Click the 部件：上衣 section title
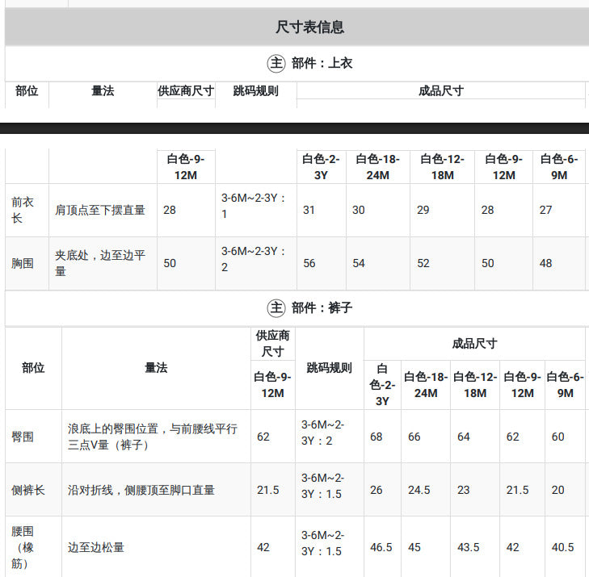Viewport: 589px width, 577px height. click(x=322, y=64)
